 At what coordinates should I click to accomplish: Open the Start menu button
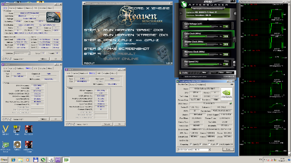click(x=4, y=160)
